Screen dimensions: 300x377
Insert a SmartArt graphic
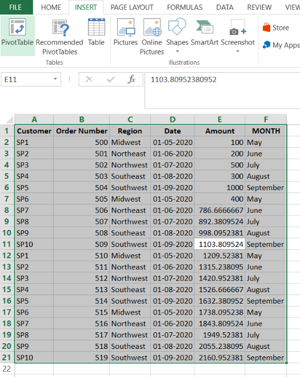pos(205,32)
